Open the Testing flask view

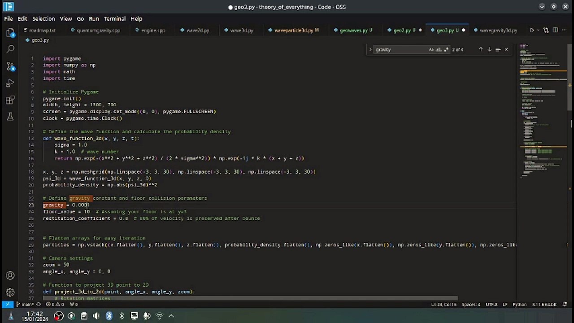point(10,117)
